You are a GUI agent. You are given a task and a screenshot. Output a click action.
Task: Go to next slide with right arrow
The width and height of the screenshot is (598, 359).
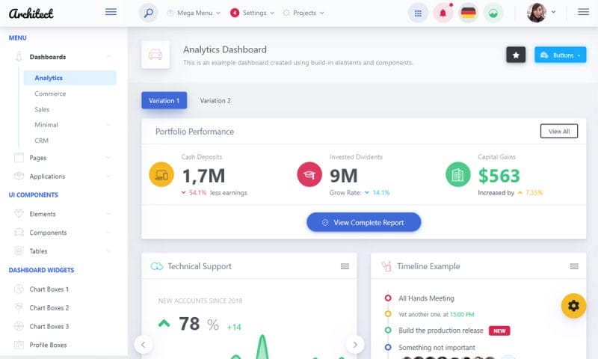point(355,345)
